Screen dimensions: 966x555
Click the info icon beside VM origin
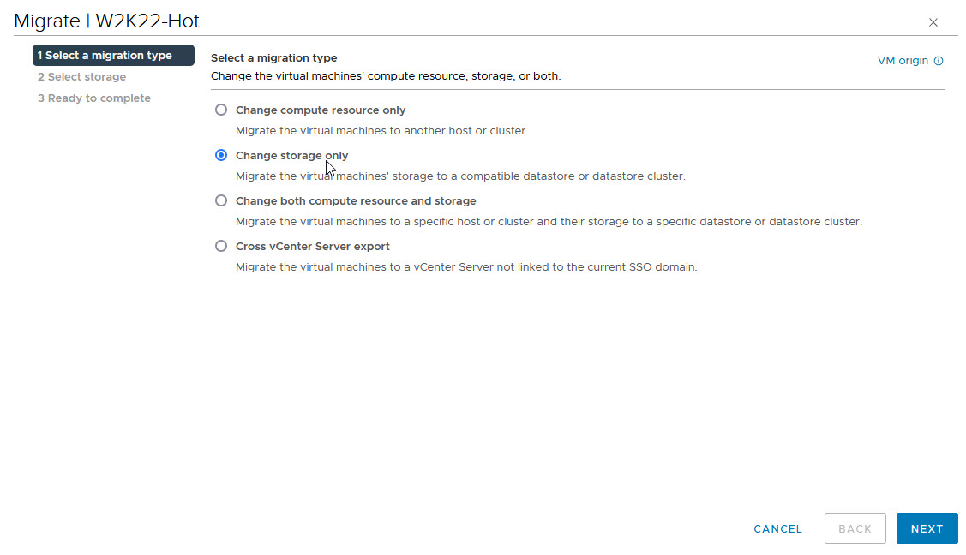point(939,61)
